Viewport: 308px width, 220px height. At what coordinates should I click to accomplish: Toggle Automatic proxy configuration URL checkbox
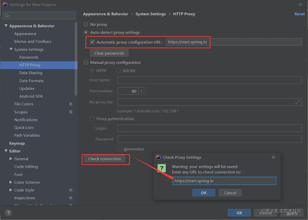coord(92,42)
